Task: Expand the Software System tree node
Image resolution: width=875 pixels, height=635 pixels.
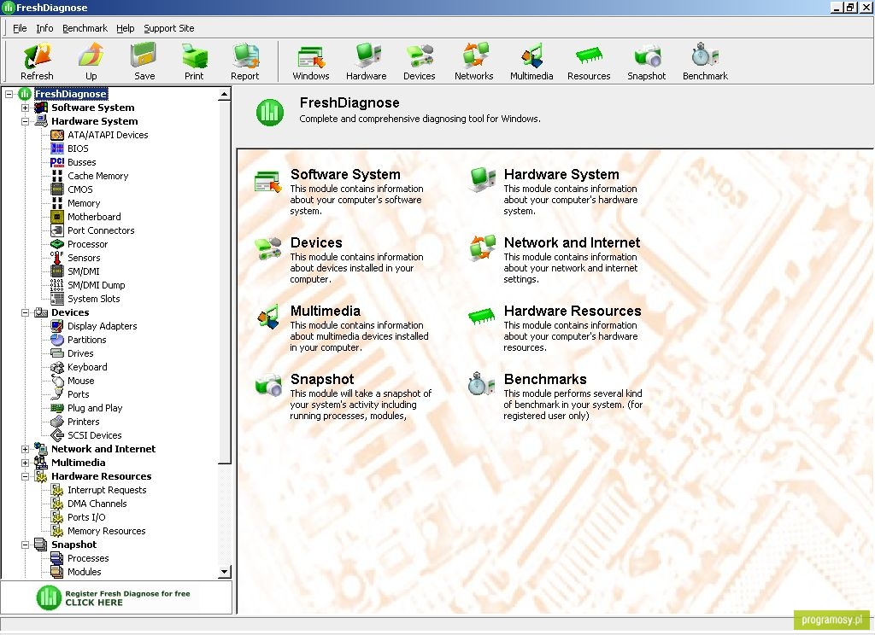Action: click(25, 108)
